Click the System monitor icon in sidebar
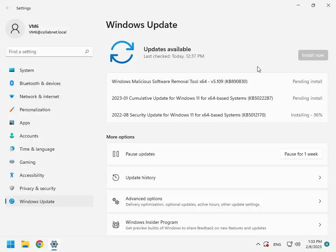 [x=12, y=70]
